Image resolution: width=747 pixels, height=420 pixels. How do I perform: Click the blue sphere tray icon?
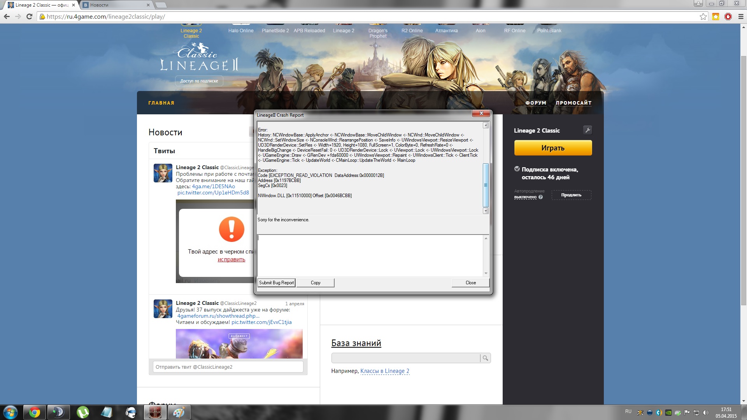pos(649,413)
